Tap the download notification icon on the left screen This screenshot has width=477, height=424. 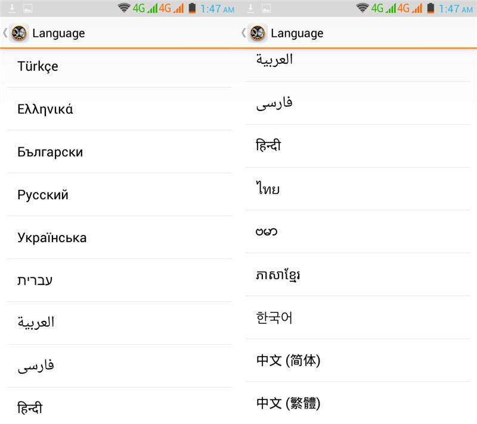13,8
